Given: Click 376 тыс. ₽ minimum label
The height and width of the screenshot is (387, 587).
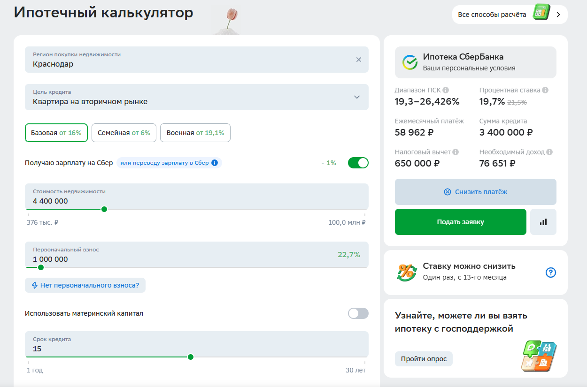Looking at the screenshot, I should click(42, 222).
